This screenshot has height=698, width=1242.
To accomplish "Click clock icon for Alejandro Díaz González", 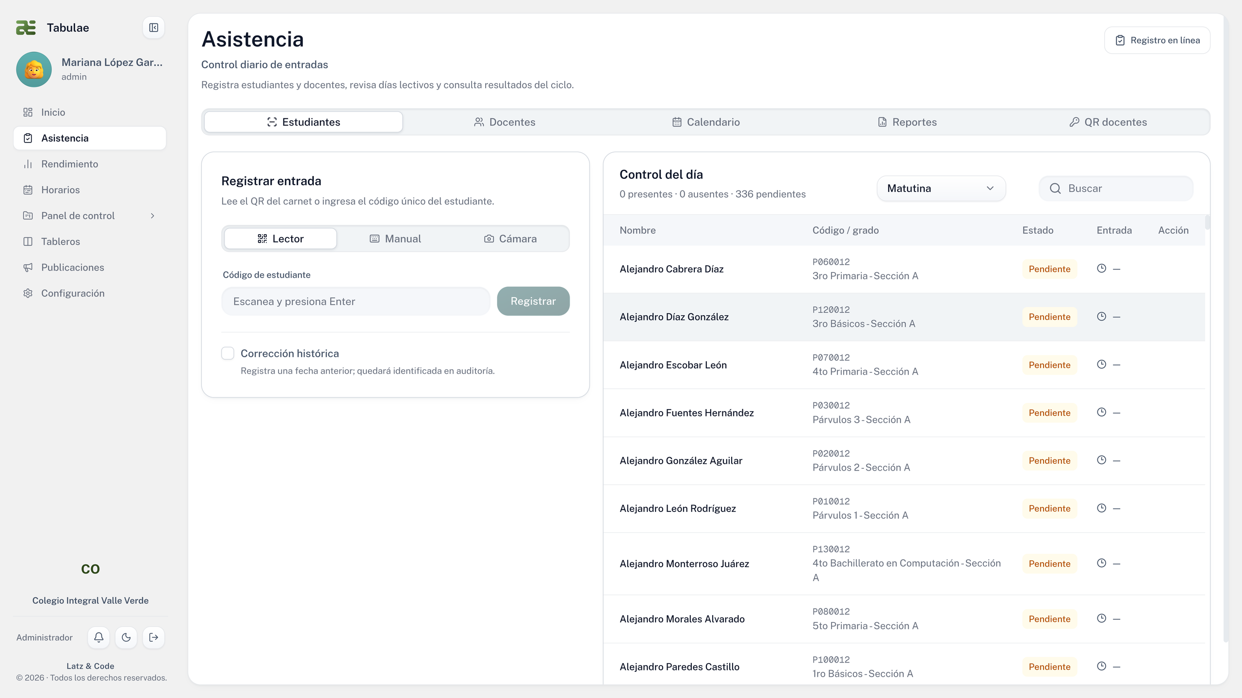I will pos(1101,317).
